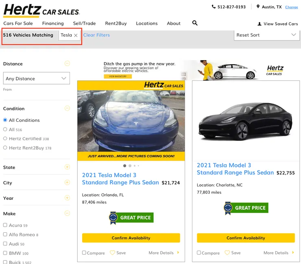Click View Inventory in the banner ad
The width and height of the screenshot is (301, 264).
point(118,76)
